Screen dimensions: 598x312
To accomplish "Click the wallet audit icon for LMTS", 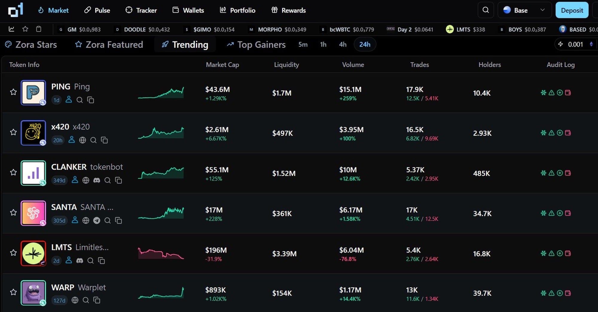I will (568, 253).
